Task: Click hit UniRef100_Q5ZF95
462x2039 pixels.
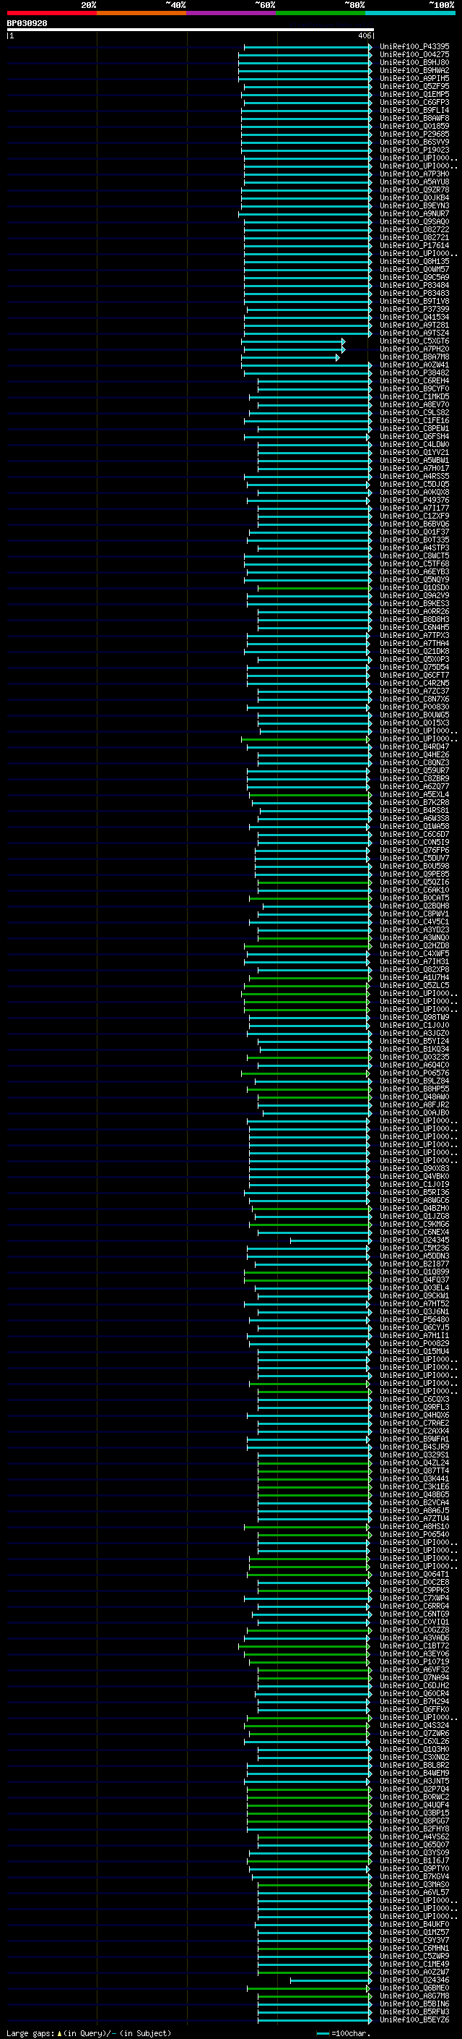Action: coord(414,86)
